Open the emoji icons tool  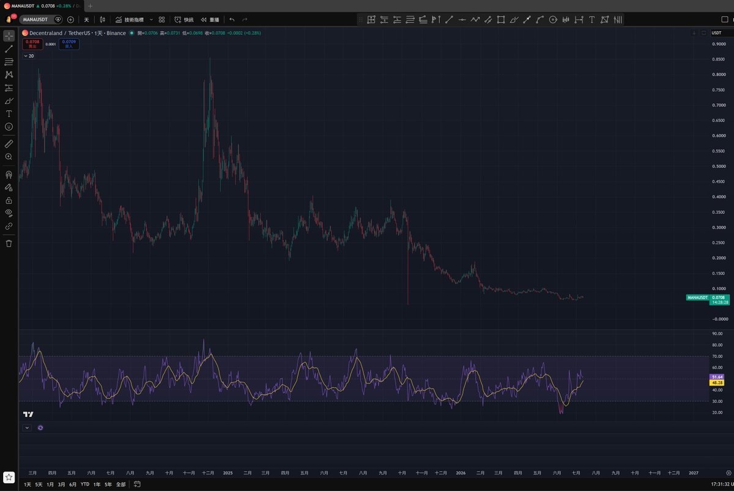(x=9, y=126)
